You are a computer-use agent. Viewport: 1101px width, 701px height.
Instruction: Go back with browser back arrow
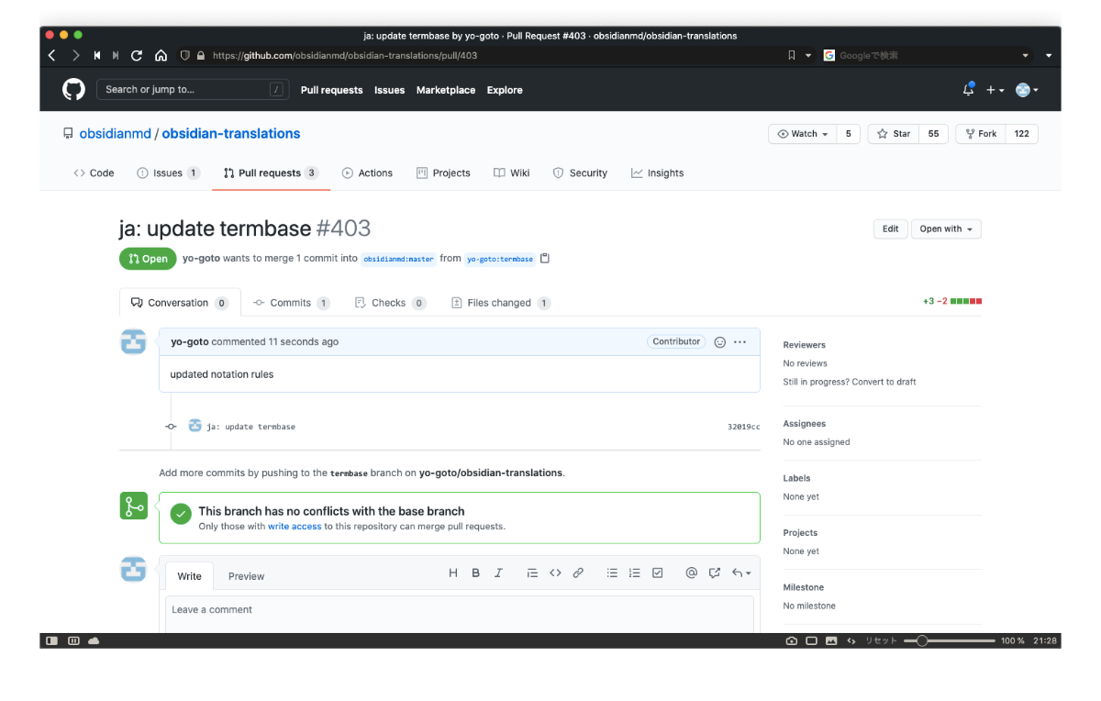coord(52,55)
